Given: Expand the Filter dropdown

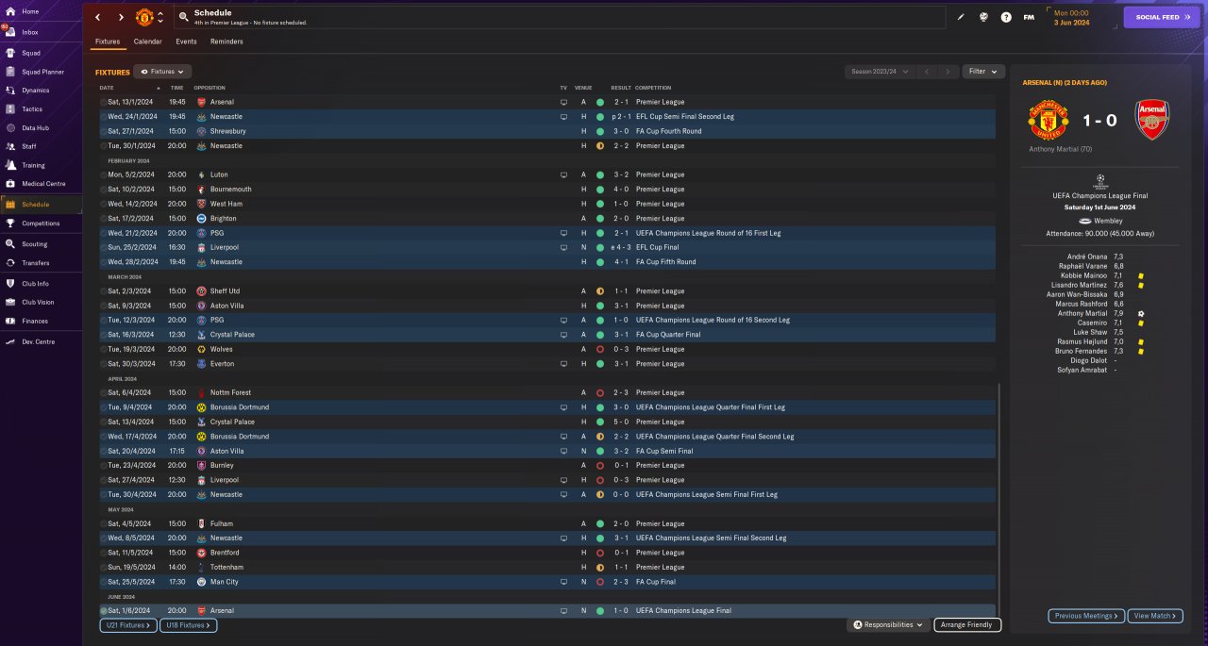Looking at the screenshot, I should tap(983, 72).
